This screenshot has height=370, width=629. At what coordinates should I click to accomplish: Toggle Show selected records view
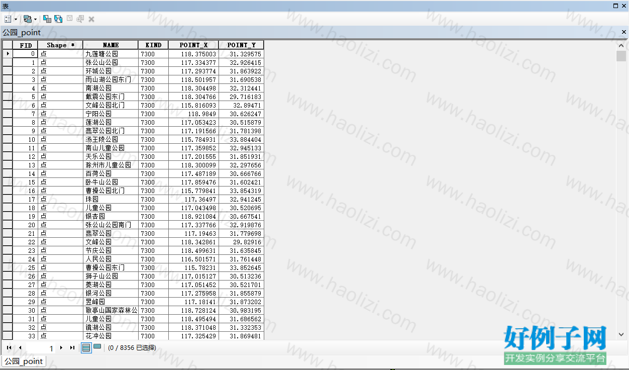tap(97, 347)
